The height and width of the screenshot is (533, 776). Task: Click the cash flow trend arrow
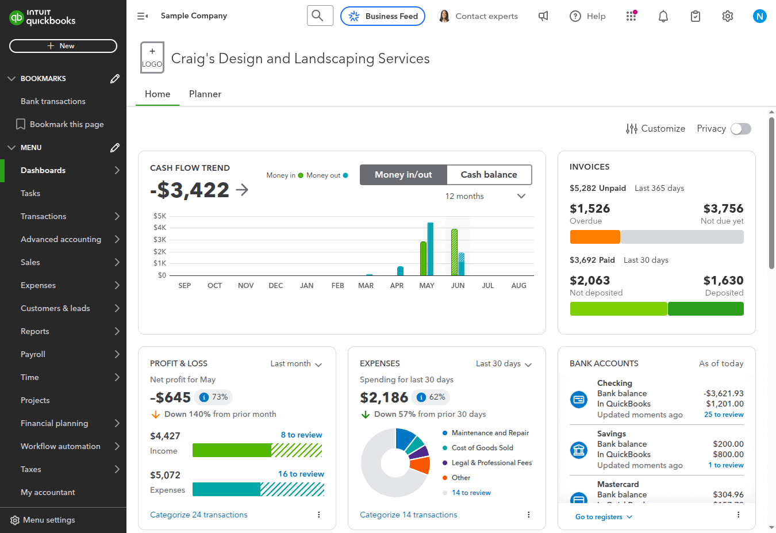(x=243, y=190)
